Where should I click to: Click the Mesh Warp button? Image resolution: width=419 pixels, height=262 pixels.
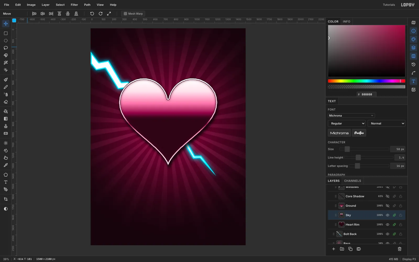point(133,14)
